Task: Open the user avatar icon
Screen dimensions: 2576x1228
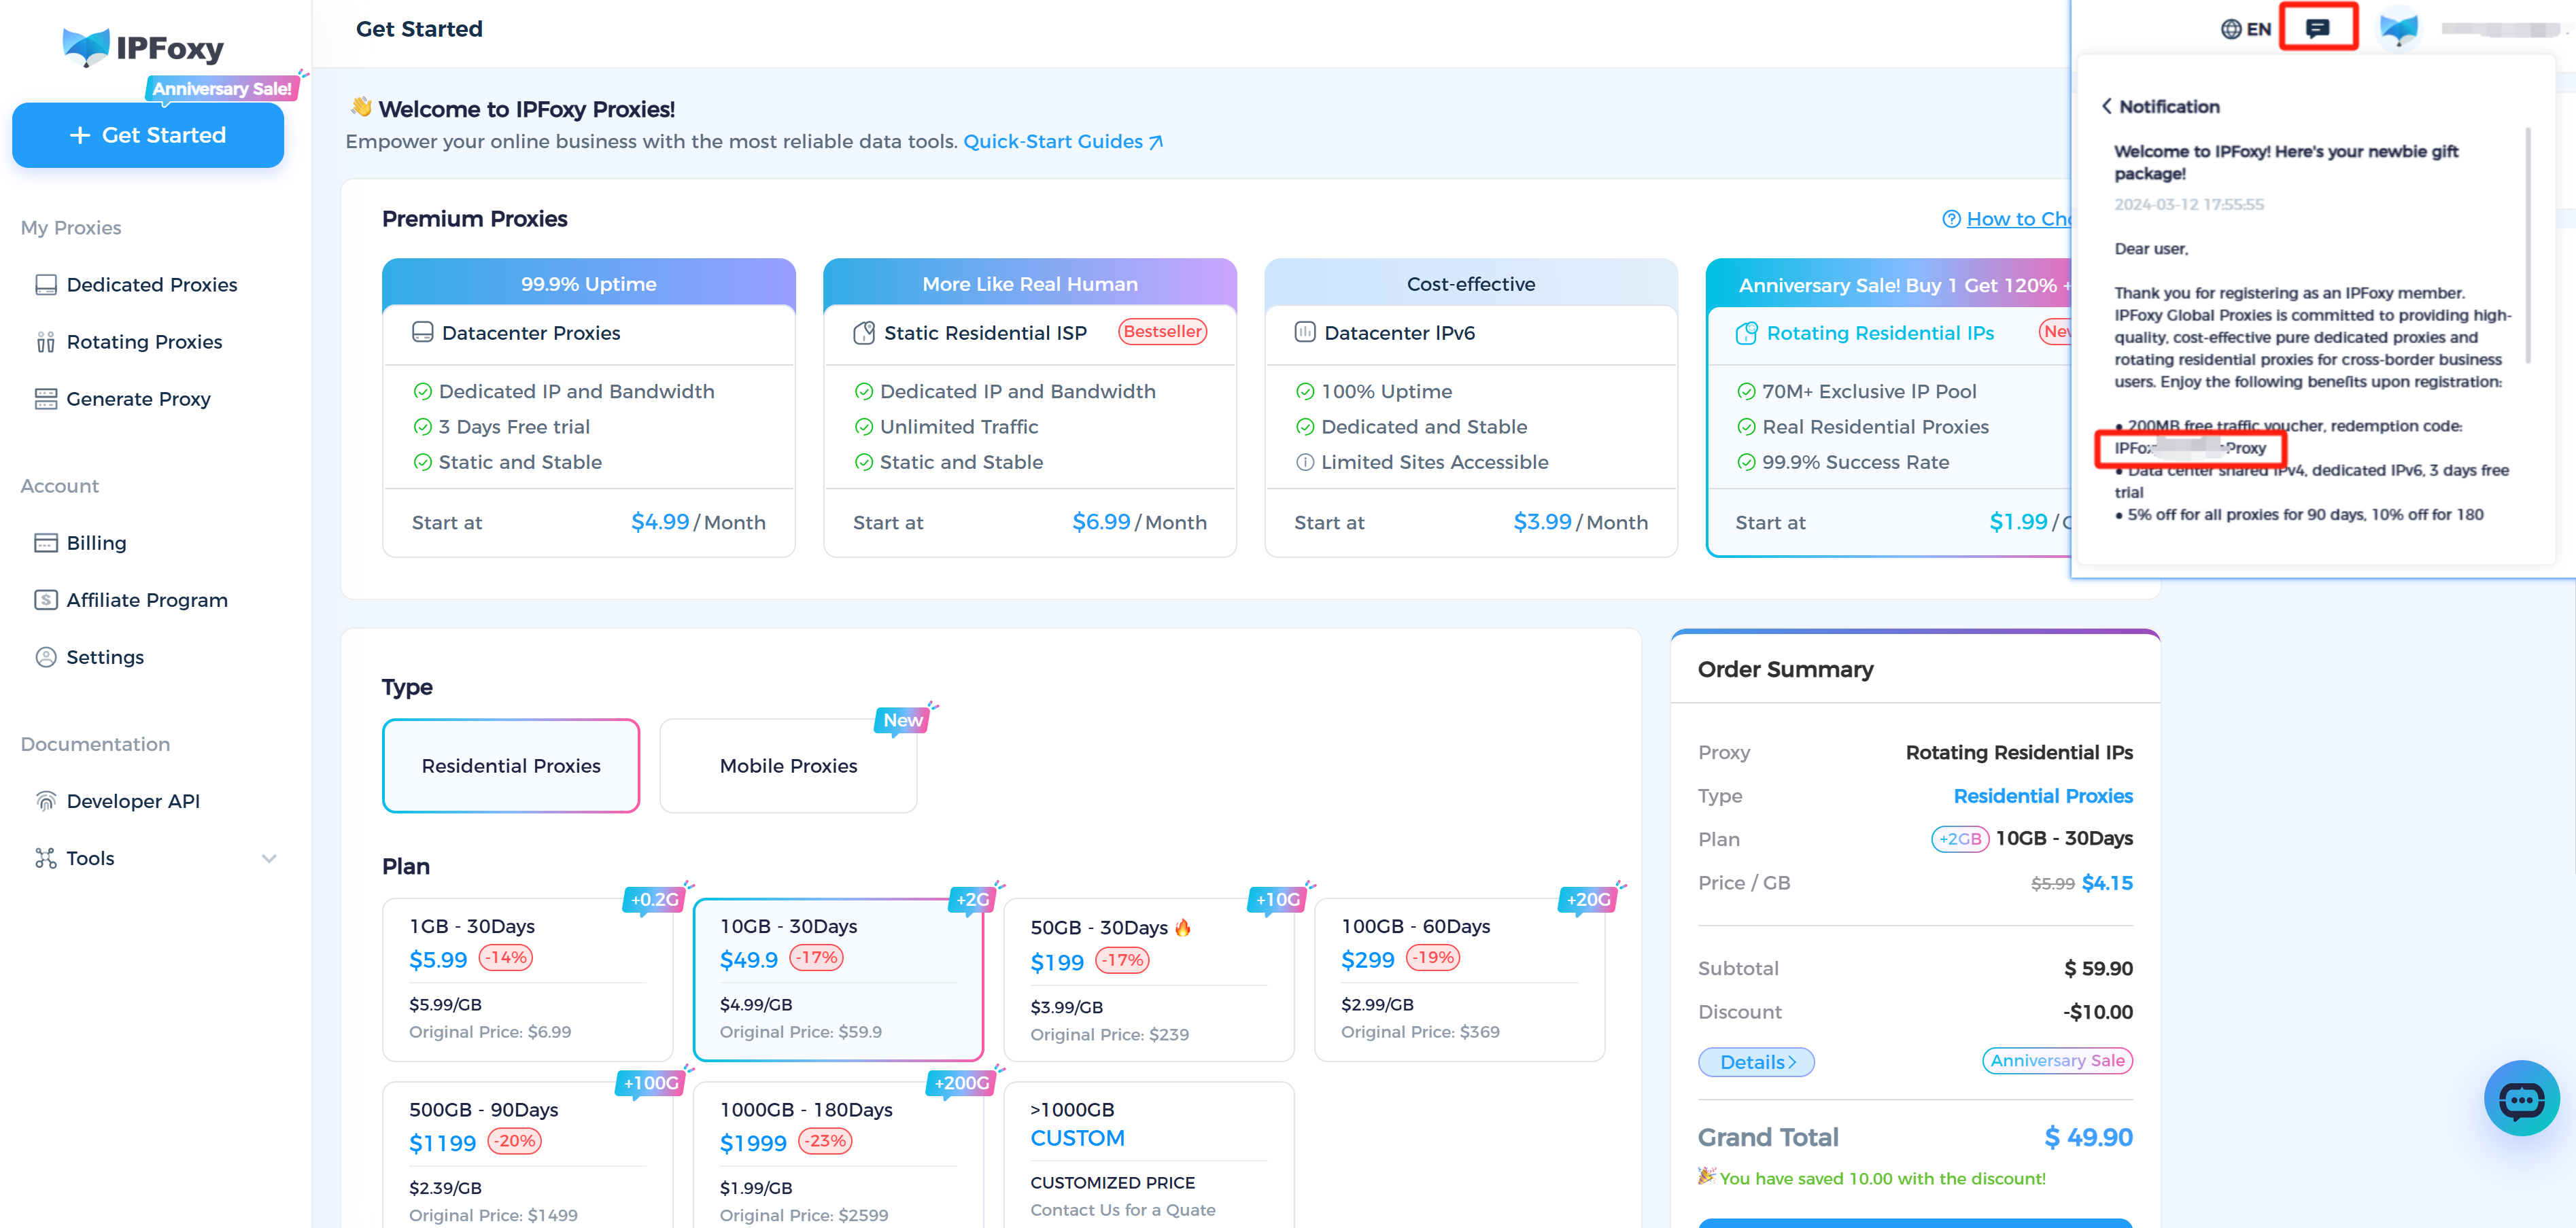Action: tap(2399, 28)
